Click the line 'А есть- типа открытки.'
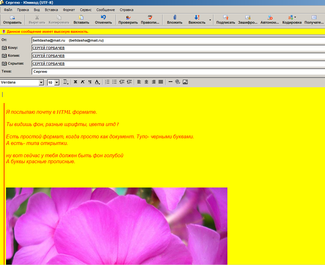This screenshot has height=265, width=325. pos(37,143)
